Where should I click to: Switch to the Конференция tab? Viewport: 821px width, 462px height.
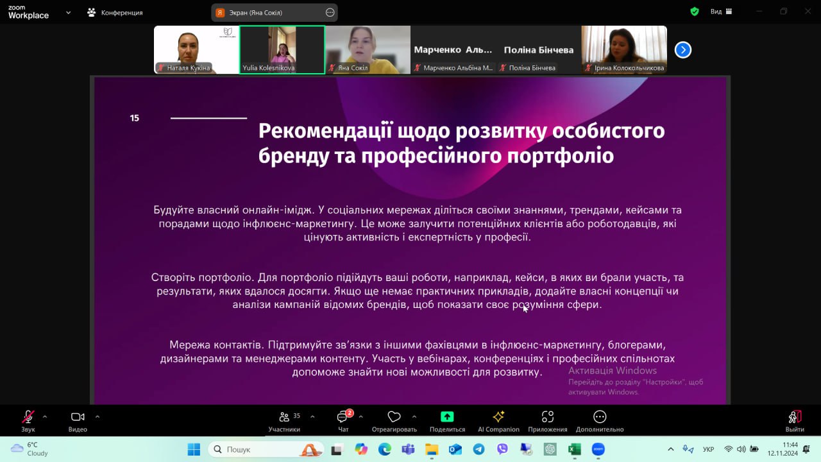pos(115,12)
